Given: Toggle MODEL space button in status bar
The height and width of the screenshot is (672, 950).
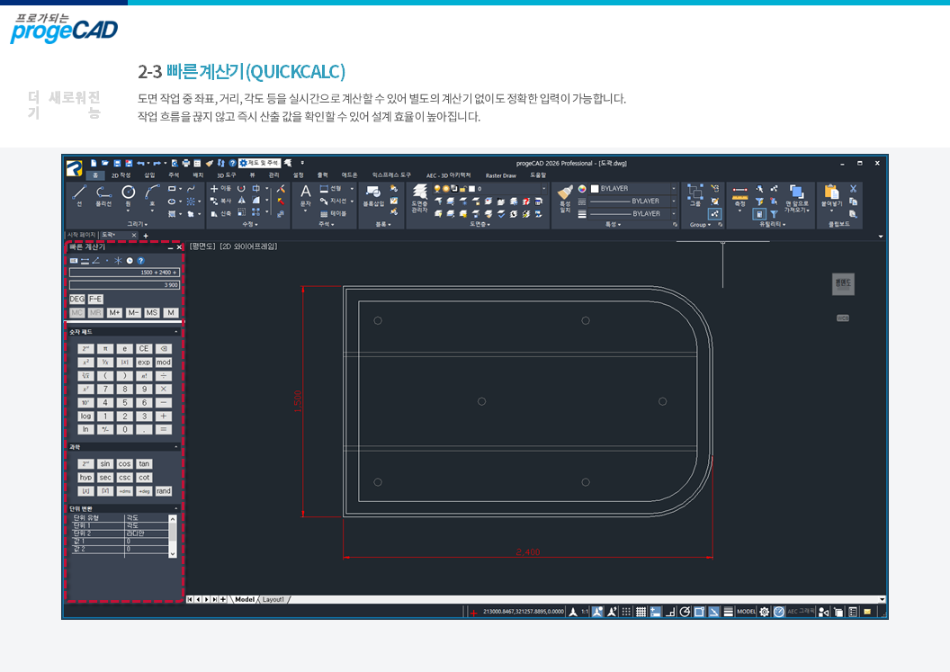Looking at the screenshot, I should coord(747,612).
